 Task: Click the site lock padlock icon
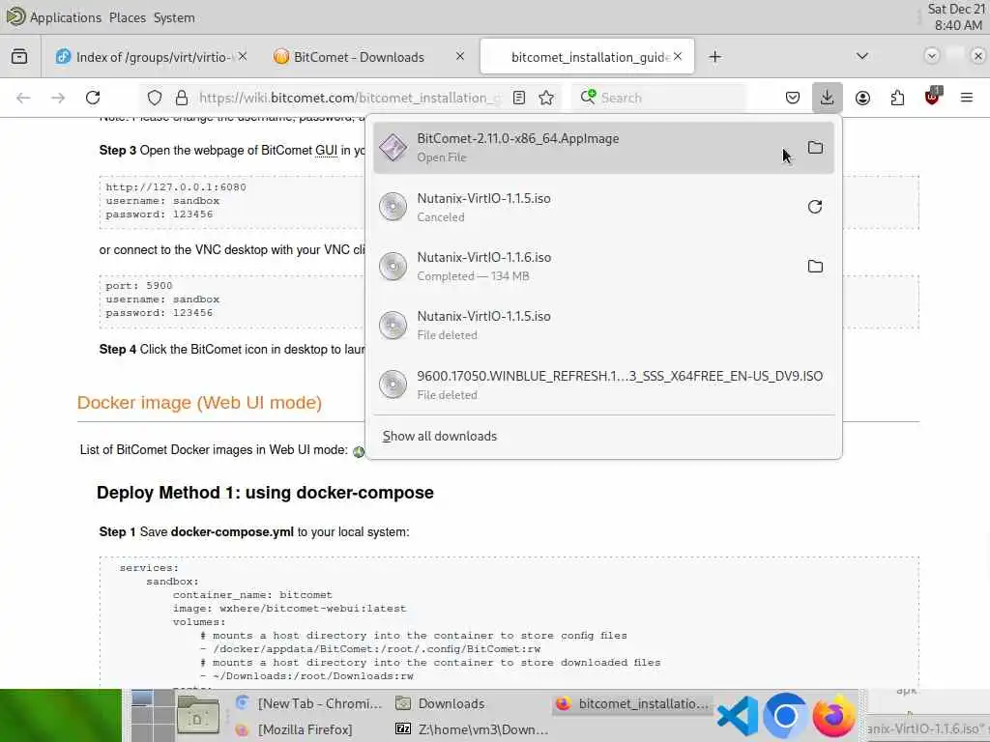click(182, 98)
